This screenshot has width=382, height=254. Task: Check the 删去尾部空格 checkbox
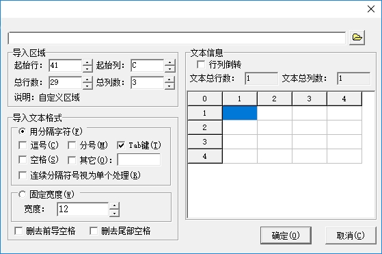[x=94, y=231]
